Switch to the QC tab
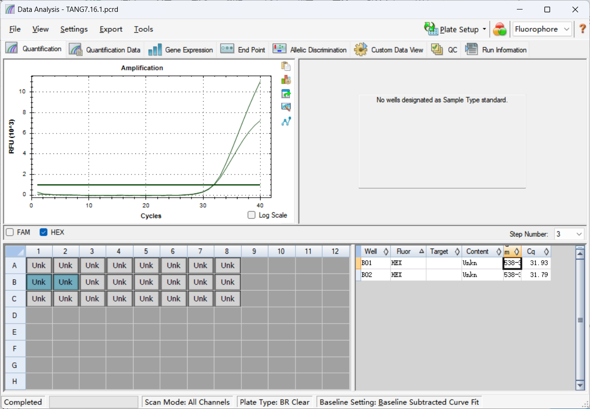This screenshot has width=590, height=409. click(445, 49)
